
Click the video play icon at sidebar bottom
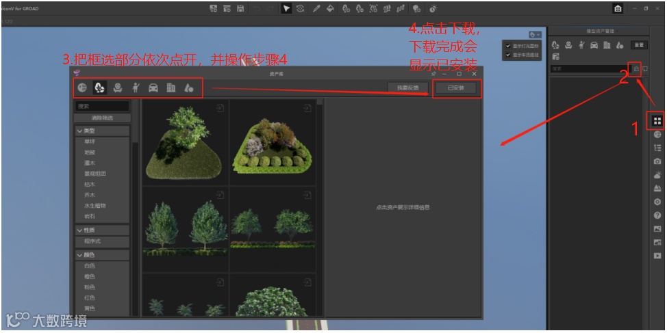click(657, 256)
